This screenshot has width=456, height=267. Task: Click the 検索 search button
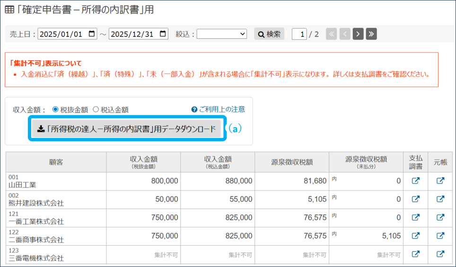269,34
